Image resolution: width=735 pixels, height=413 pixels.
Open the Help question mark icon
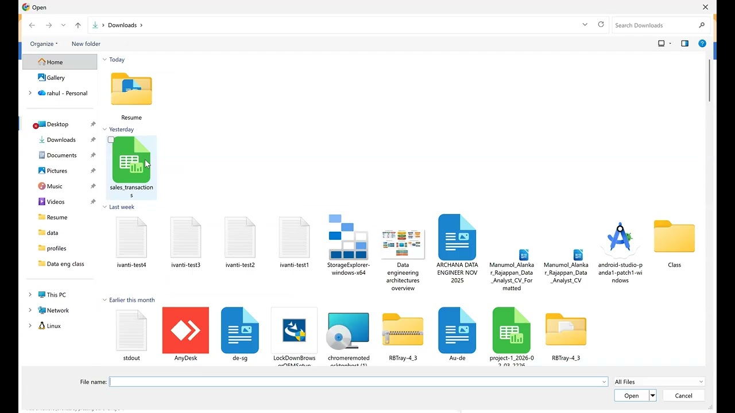click(702, 44)
